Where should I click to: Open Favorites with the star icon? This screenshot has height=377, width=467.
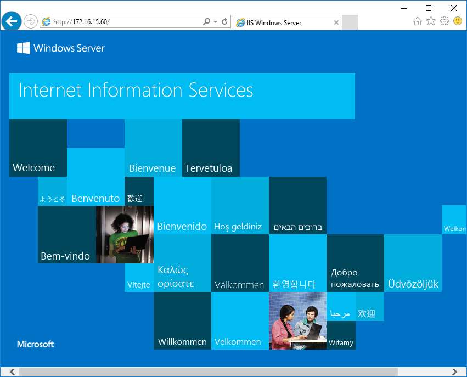(431, 21)
